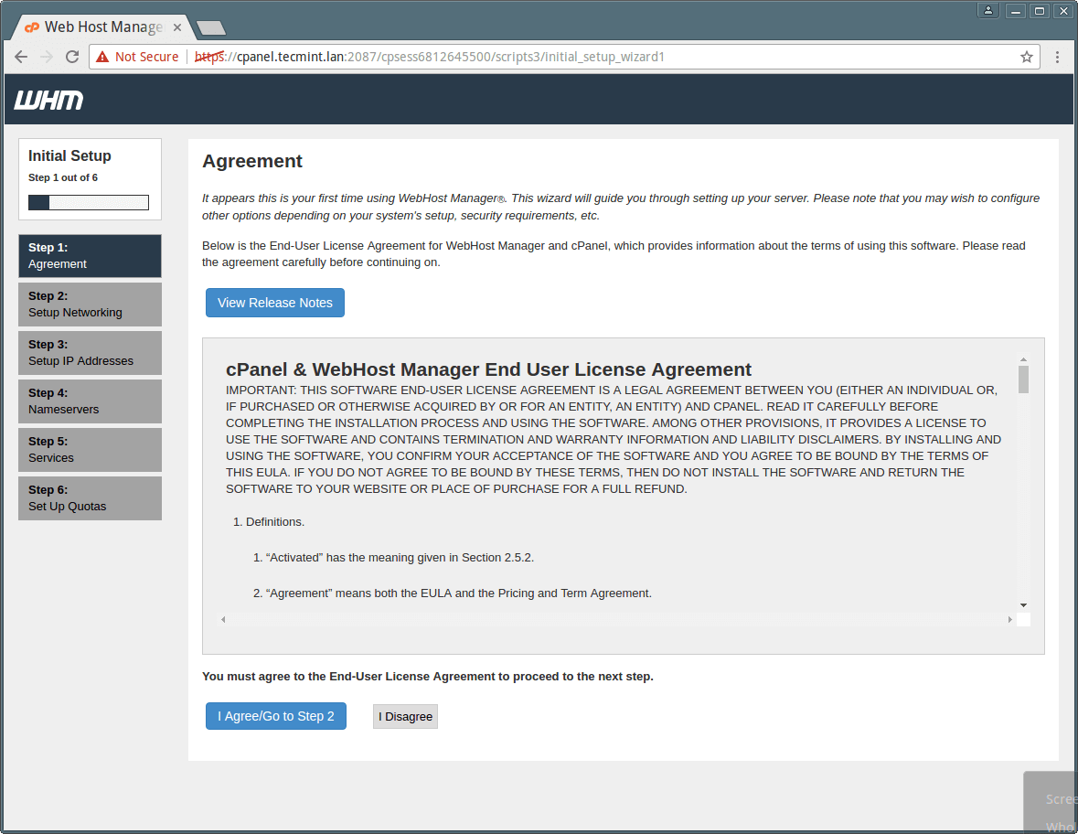Click the "Agreement" definition line
Viewport: 1078px width, 834px height.
click(x=453, y=593)
